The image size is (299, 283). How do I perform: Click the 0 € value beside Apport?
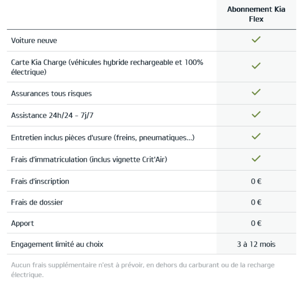tap(256, 223)
